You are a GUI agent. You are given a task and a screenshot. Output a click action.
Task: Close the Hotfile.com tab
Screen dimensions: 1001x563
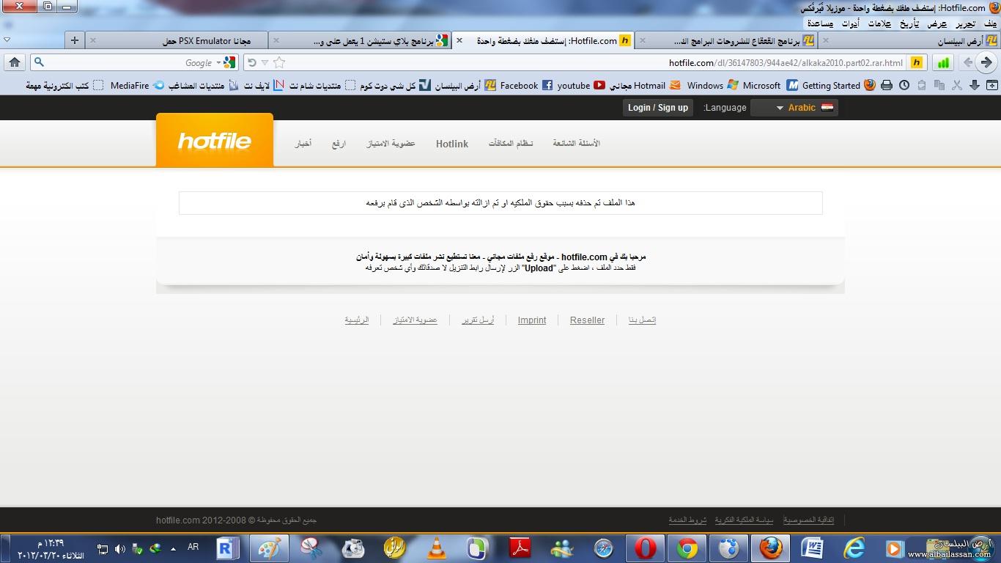[459, 41]
